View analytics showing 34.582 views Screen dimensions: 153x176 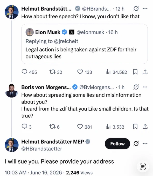click(116, 72)
